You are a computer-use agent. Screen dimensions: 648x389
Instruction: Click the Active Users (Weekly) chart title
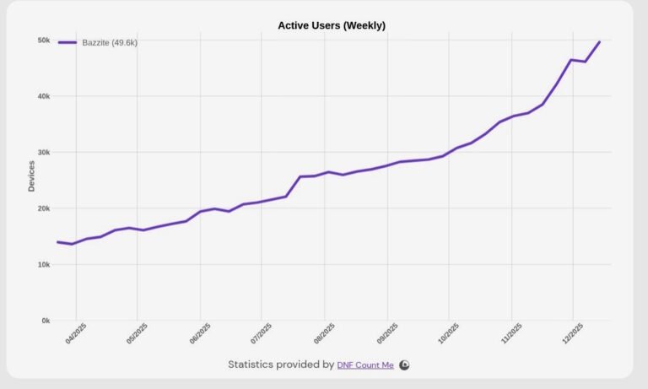pos(332,25)
